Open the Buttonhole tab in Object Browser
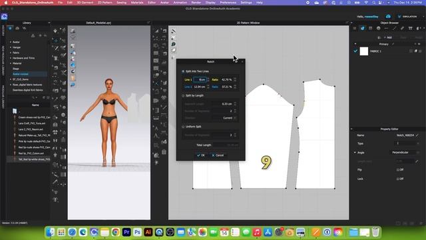The image size is (426, 240). coord(386,28)
